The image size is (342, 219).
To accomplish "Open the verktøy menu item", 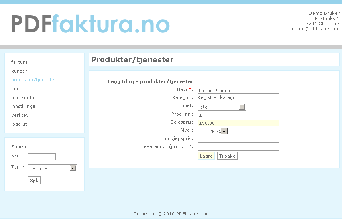I will click(x=20, y=115).
